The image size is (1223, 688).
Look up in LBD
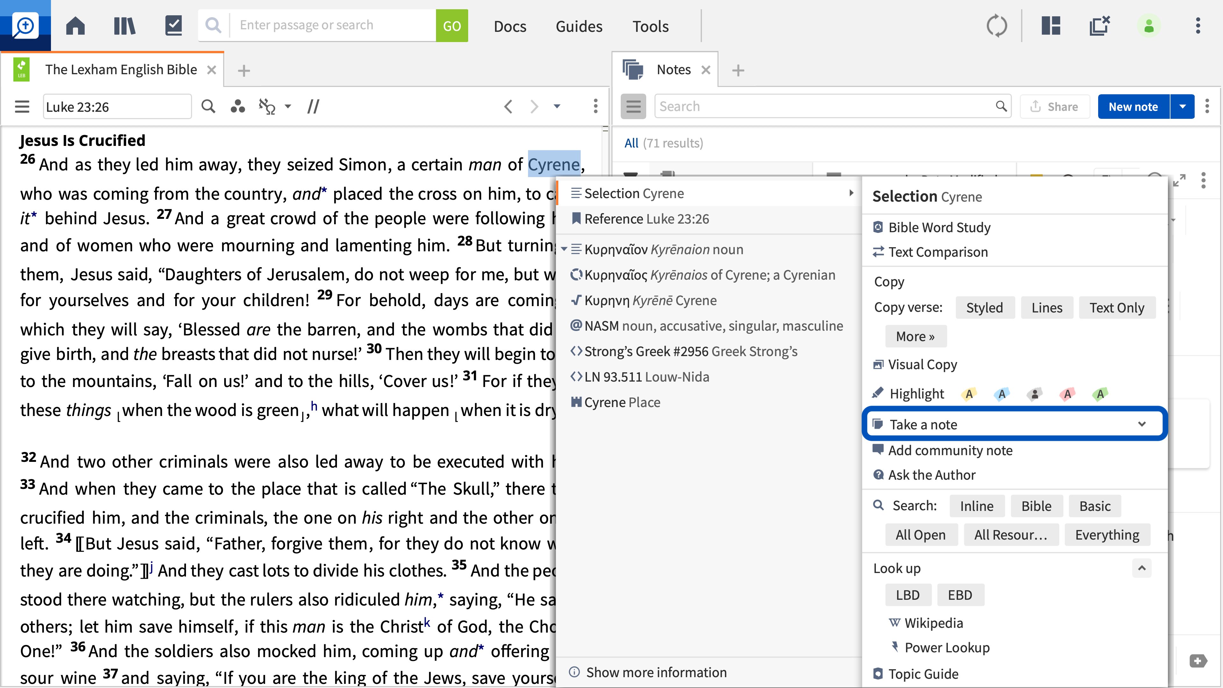908,595
